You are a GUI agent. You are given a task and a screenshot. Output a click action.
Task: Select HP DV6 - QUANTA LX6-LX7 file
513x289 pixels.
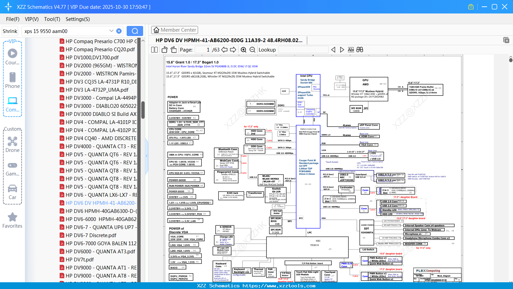pos(98,195)
